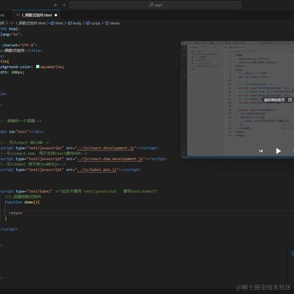Follow the ../js/react.development.js link

[106, 148]
